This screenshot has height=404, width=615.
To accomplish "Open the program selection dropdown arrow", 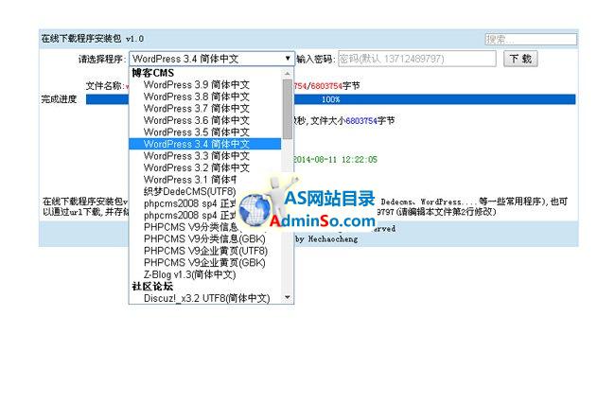I will point(288,59).
